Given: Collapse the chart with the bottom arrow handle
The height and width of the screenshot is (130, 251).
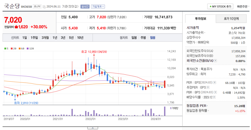Looking at the screenshot, I should point(93,128).
